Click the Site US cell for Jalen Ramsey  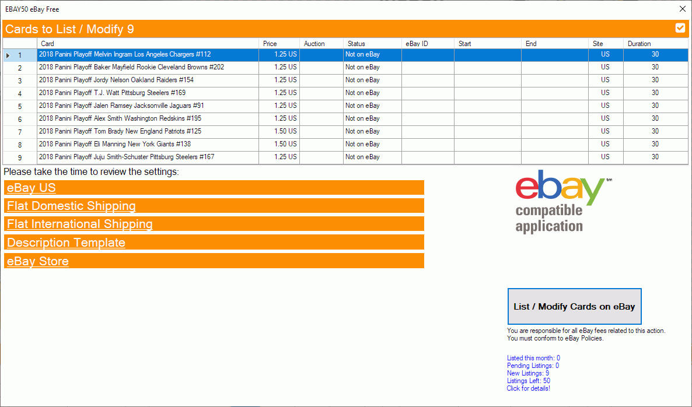(606, 106)
